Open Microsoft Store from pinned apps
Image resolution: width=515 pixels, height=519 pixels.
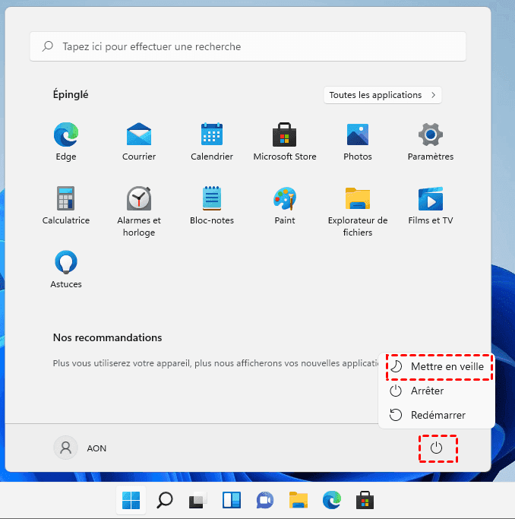tap(284, 141)
